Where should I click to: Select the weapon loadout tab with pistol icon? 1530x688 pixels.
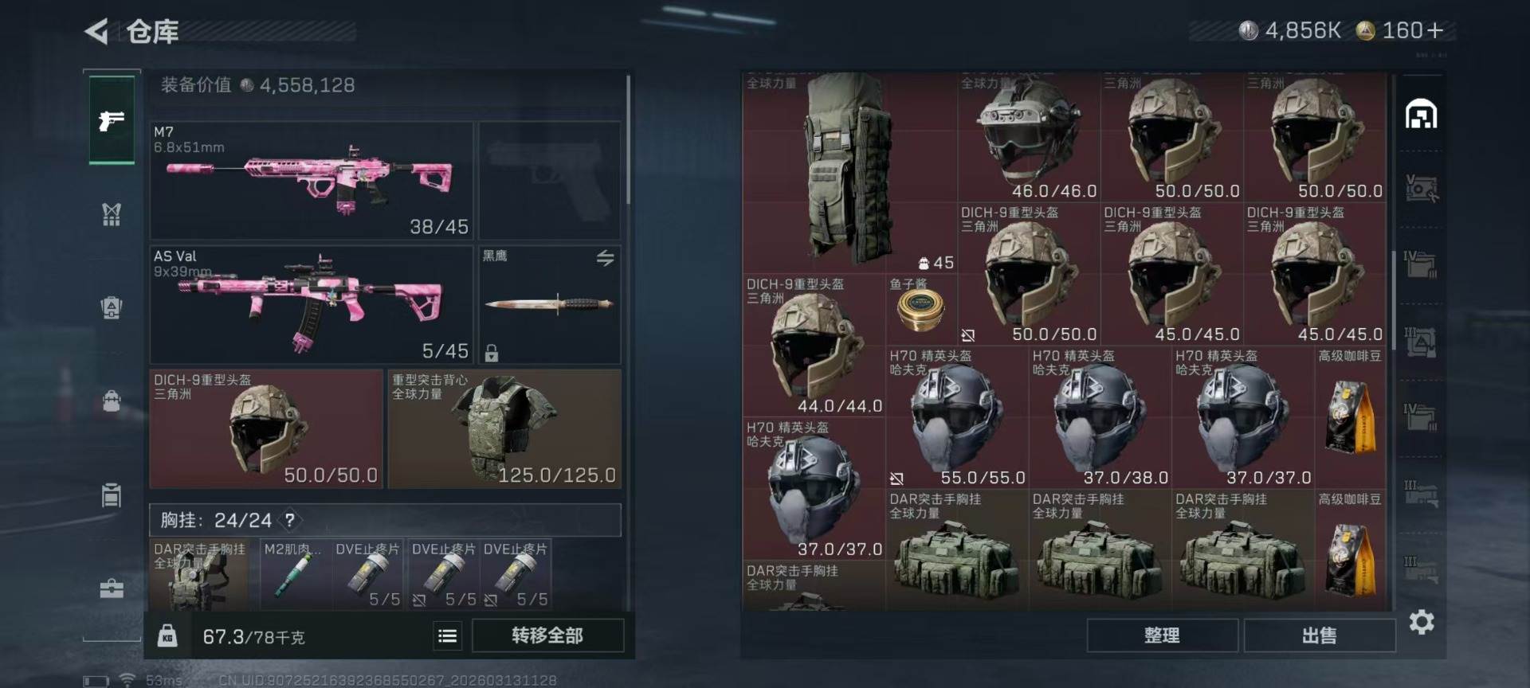[112, 120]
